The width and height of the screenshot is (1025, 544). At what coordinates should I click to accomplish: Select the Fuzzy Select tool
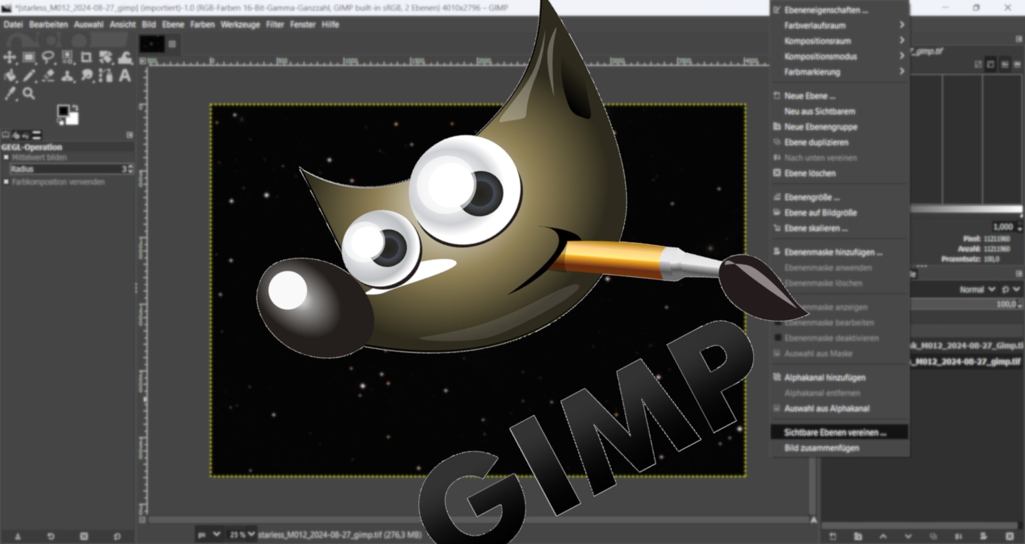click(x=67, y=58)
